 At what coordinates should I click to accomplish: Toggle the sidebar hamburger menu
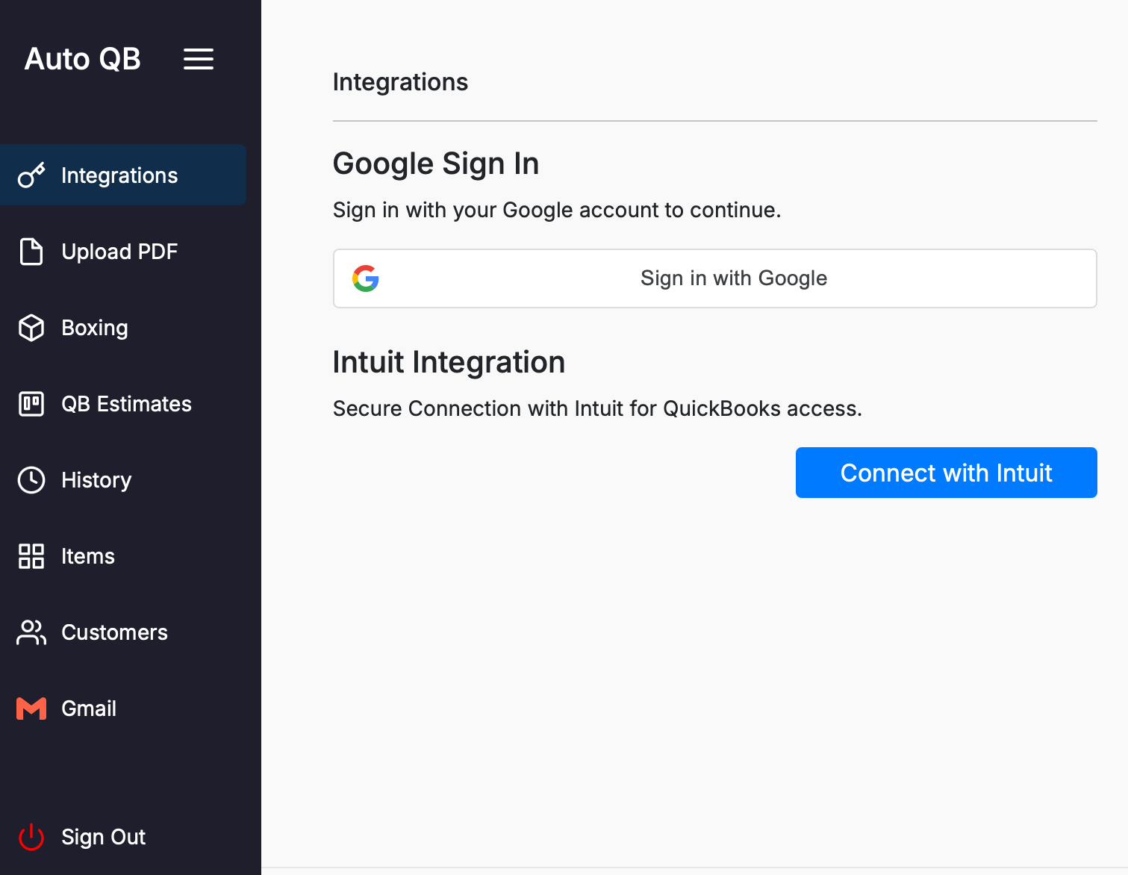pos(199,59)
